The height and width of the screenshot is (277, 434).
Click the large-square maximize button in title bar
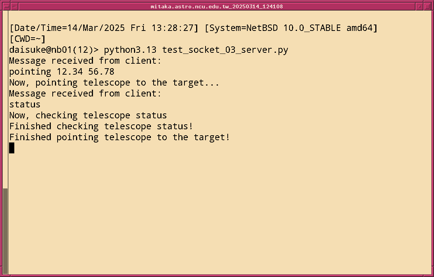[428, 6]
